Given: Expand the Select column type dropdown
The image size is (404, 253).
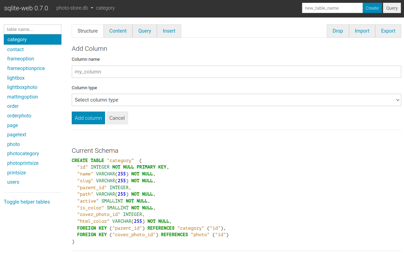Looking at the screenshot, I should coord(236,100).
